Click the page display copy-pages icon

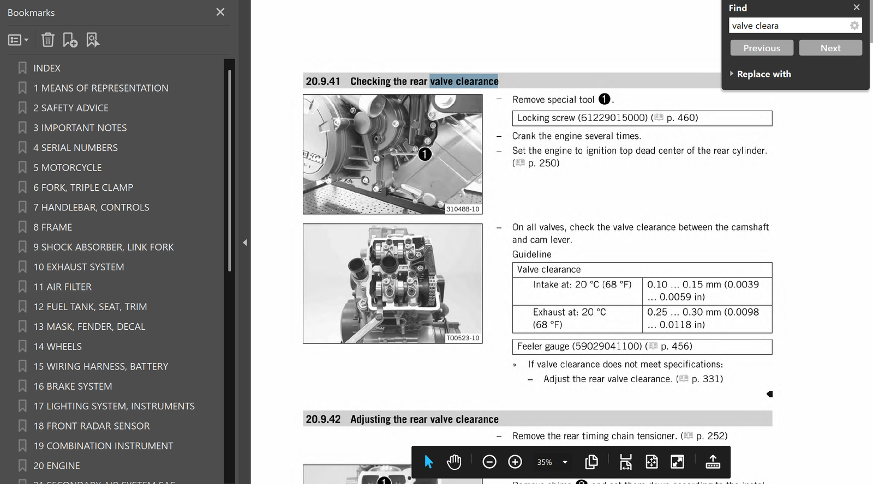click(591, 462)
